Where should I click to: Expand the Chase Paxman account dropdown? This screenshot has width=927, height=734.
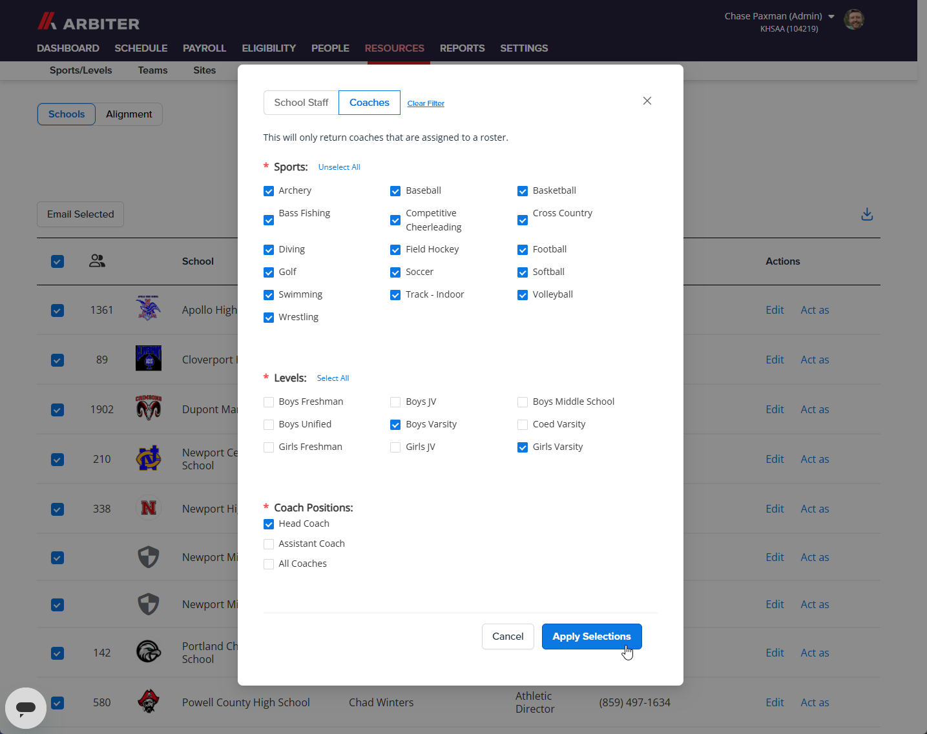[831, 16]
